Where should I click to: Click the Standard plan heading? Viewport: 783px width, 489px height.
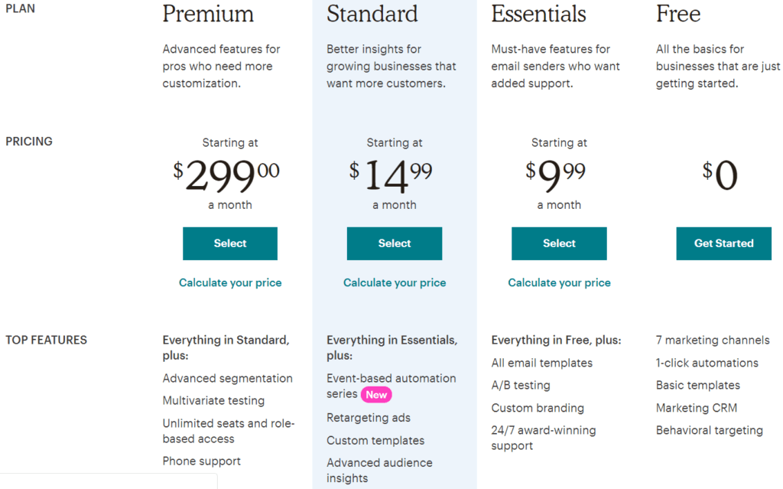click(x=372, y=14)
